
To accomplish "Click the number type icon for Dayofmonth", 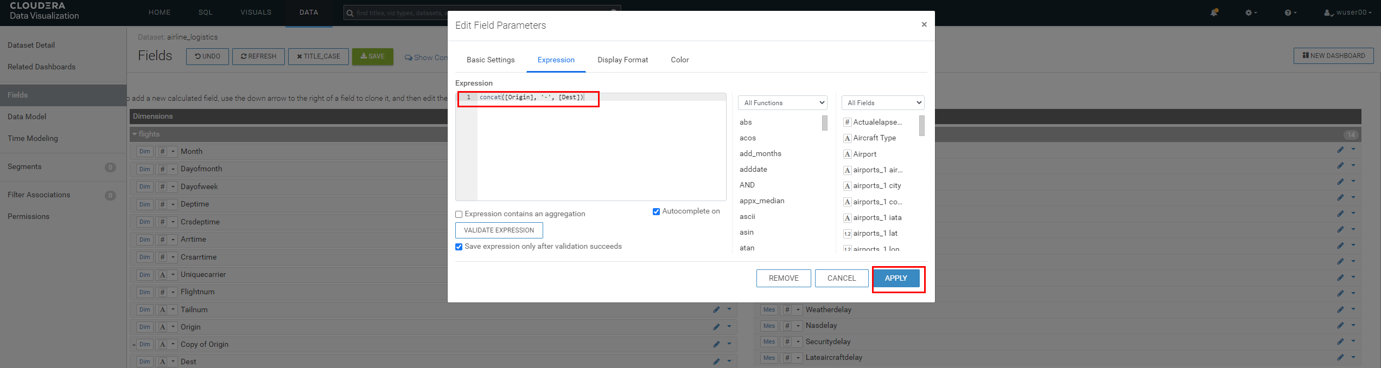I will coord(162,169).
